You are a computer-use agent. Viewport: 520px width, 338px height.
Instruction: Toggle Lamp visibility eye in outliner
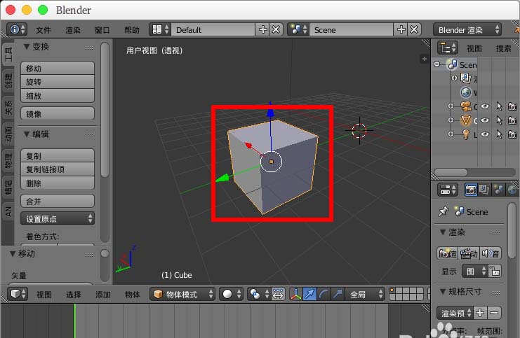coord(485,134)
